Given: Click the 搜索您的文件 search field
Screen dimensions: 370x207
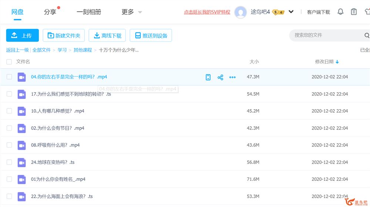Looking at the screenshot, I should point(326,35).
